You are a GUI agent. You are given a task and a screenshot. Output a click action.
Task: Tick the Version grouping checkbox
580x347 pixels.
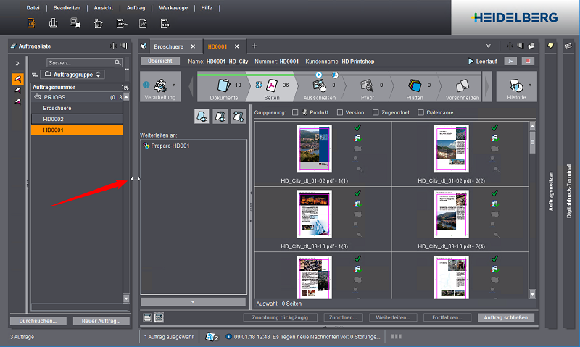coord(339,112)
